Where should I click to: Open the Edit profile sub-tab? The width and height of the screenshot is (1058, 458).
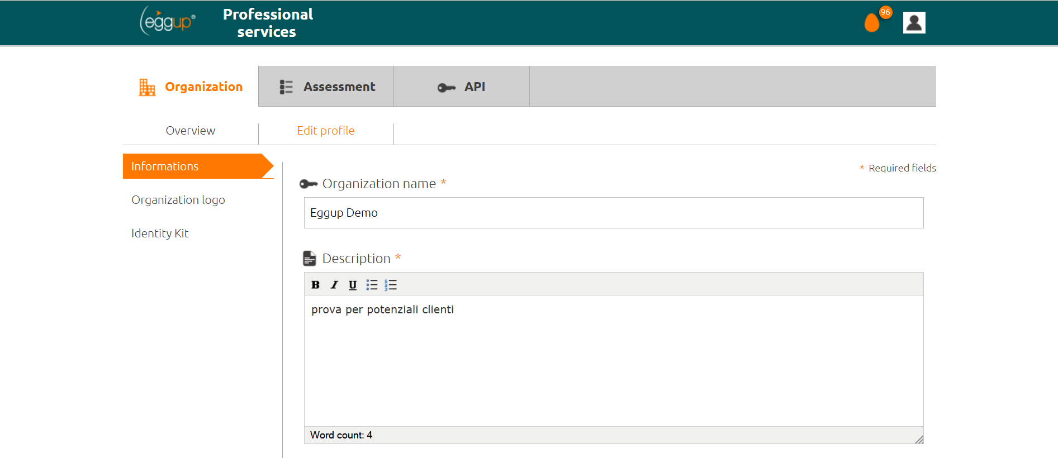click(x=326, y=131)
